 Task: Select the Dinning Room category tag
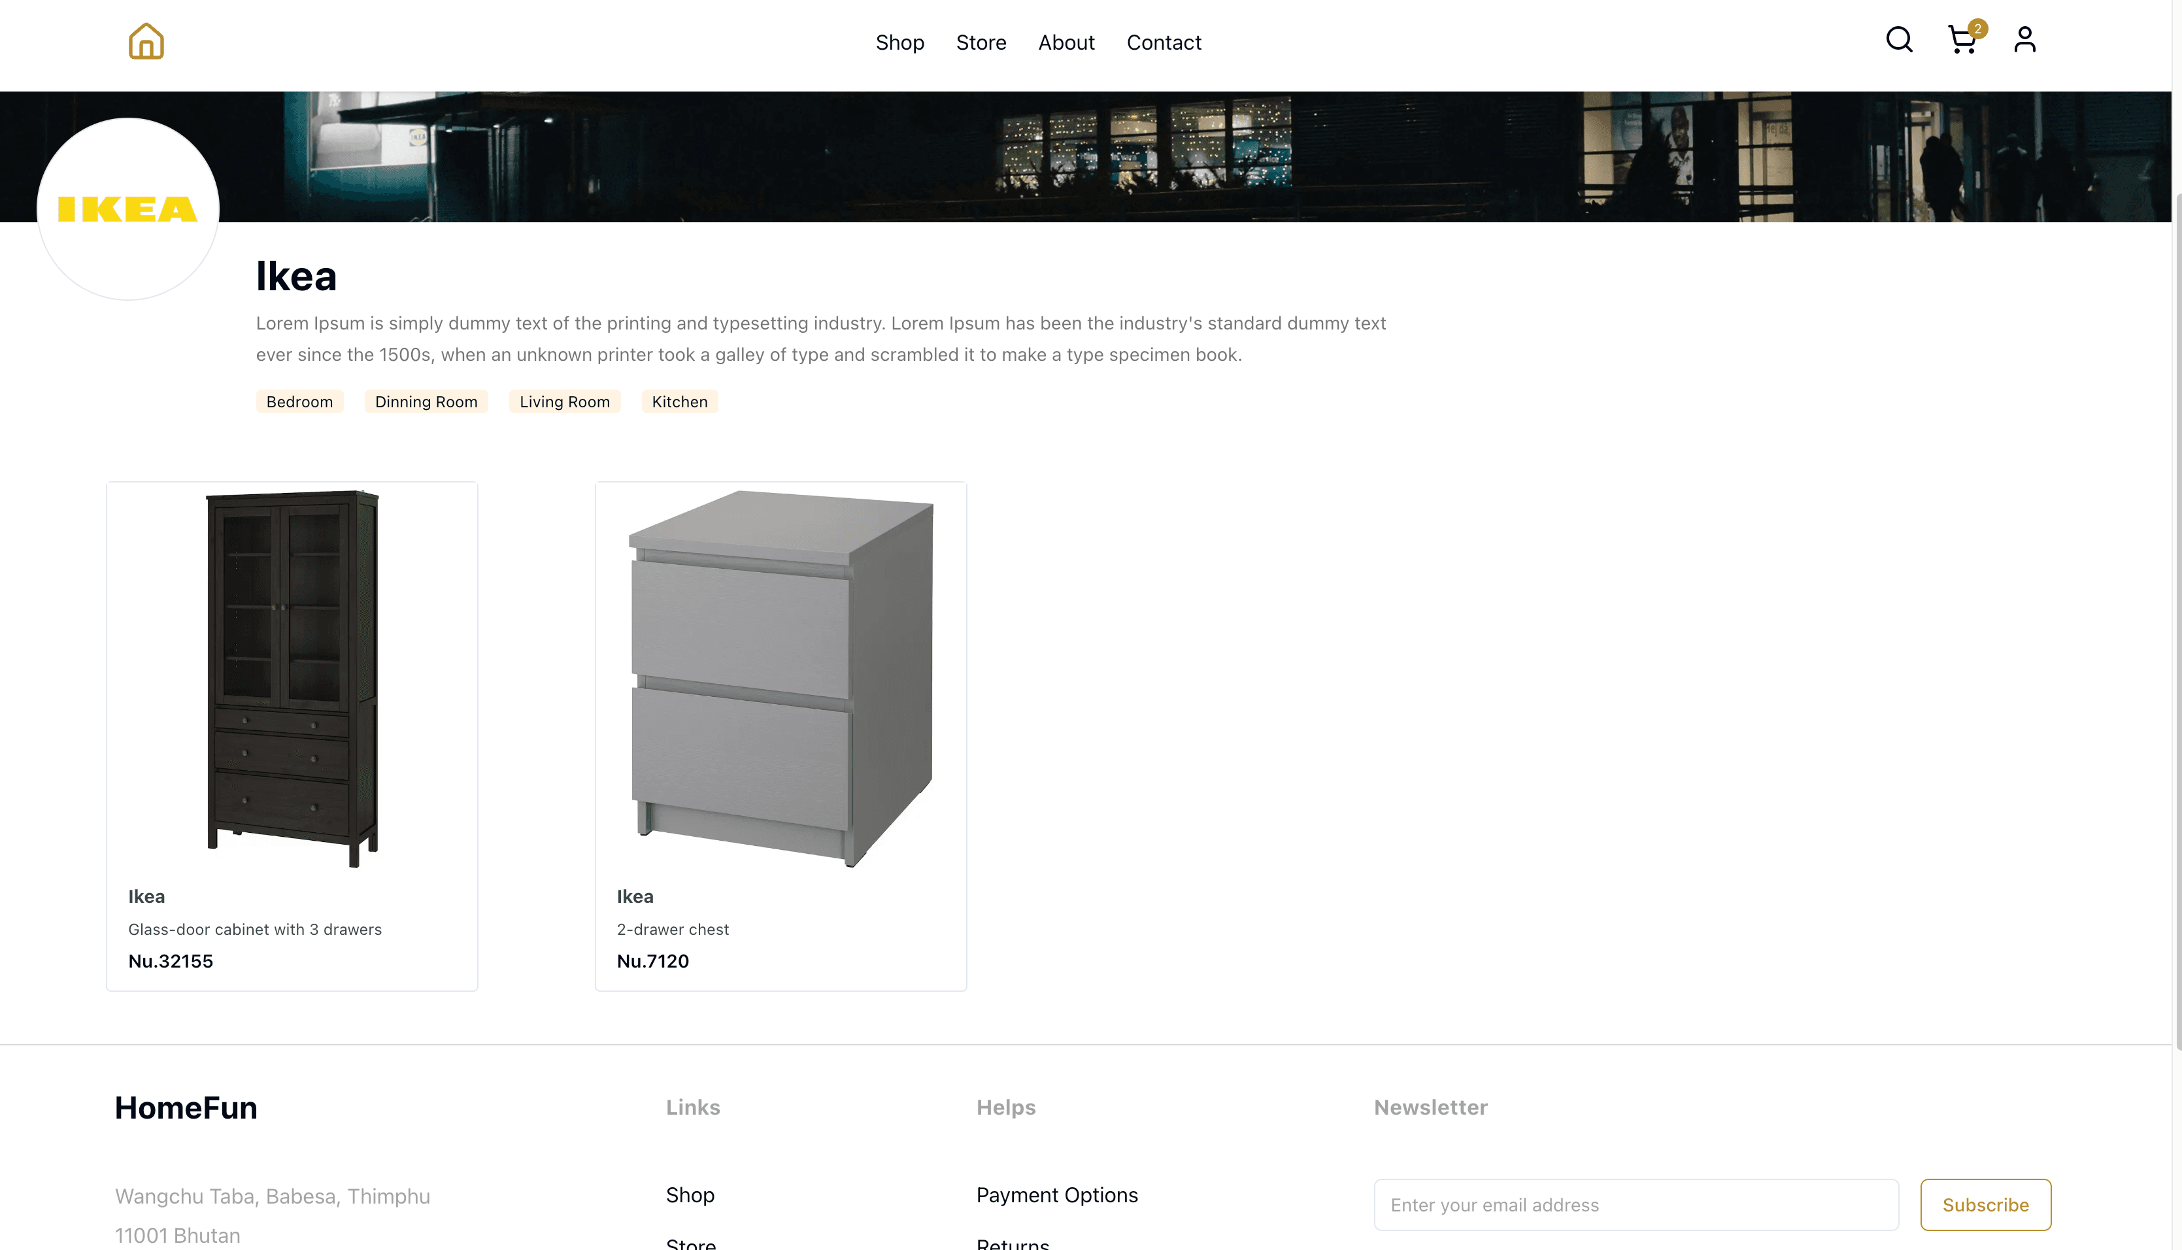(426, 402)
